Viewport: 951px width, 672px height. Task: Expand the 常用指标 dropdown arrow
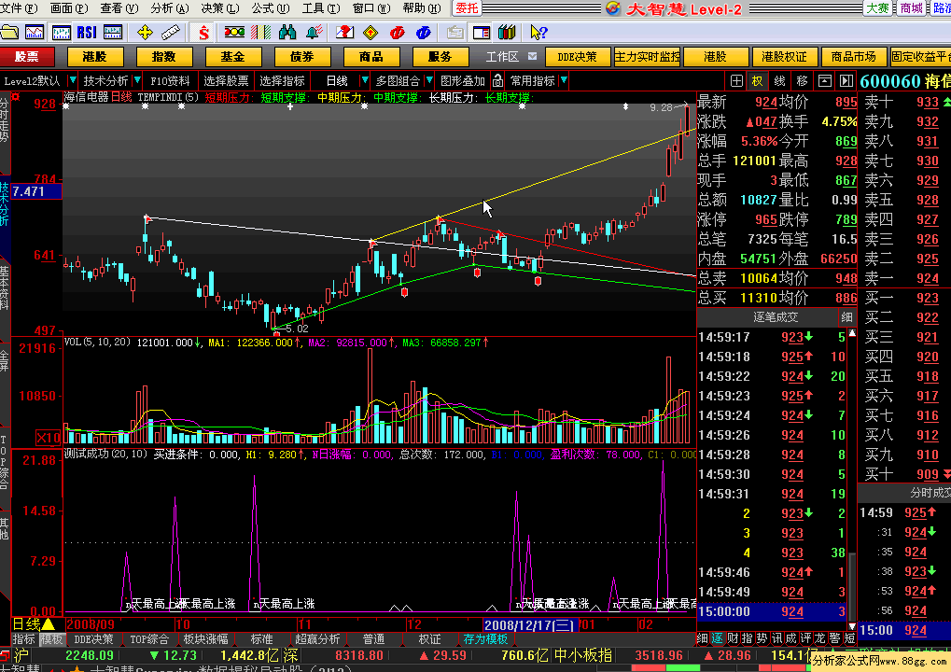(x=564, y=80)
